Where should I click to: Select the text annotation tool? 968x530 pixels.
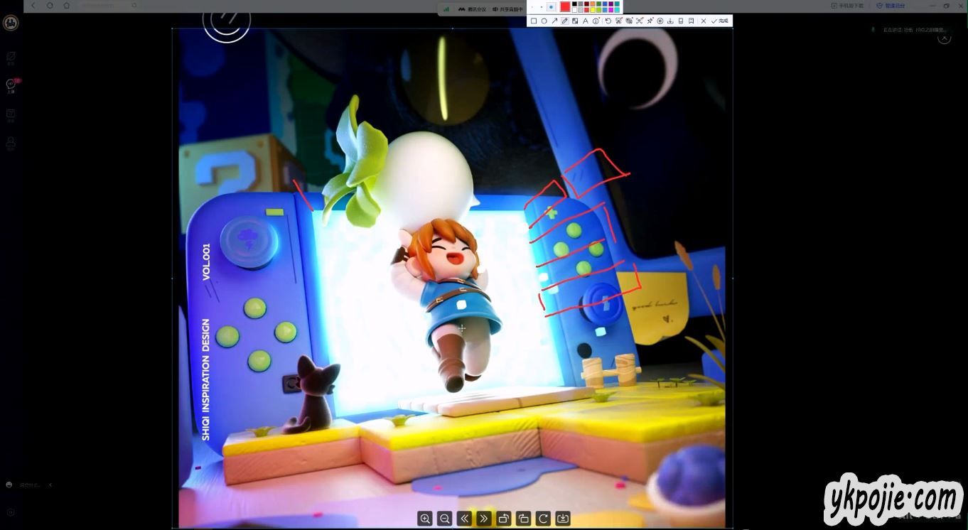coord(585,21)
